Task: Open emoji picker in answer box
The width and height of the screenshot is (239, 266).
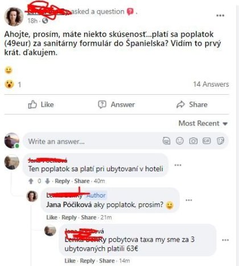Action: pyautogui.click(x=180, y=141)
